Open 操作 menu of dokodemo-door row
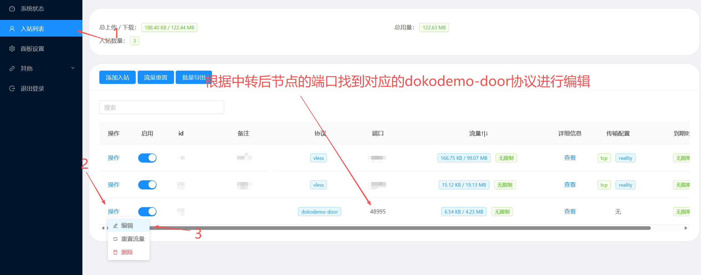Screen dimensions: 701x275 click(x=114, y=212)
